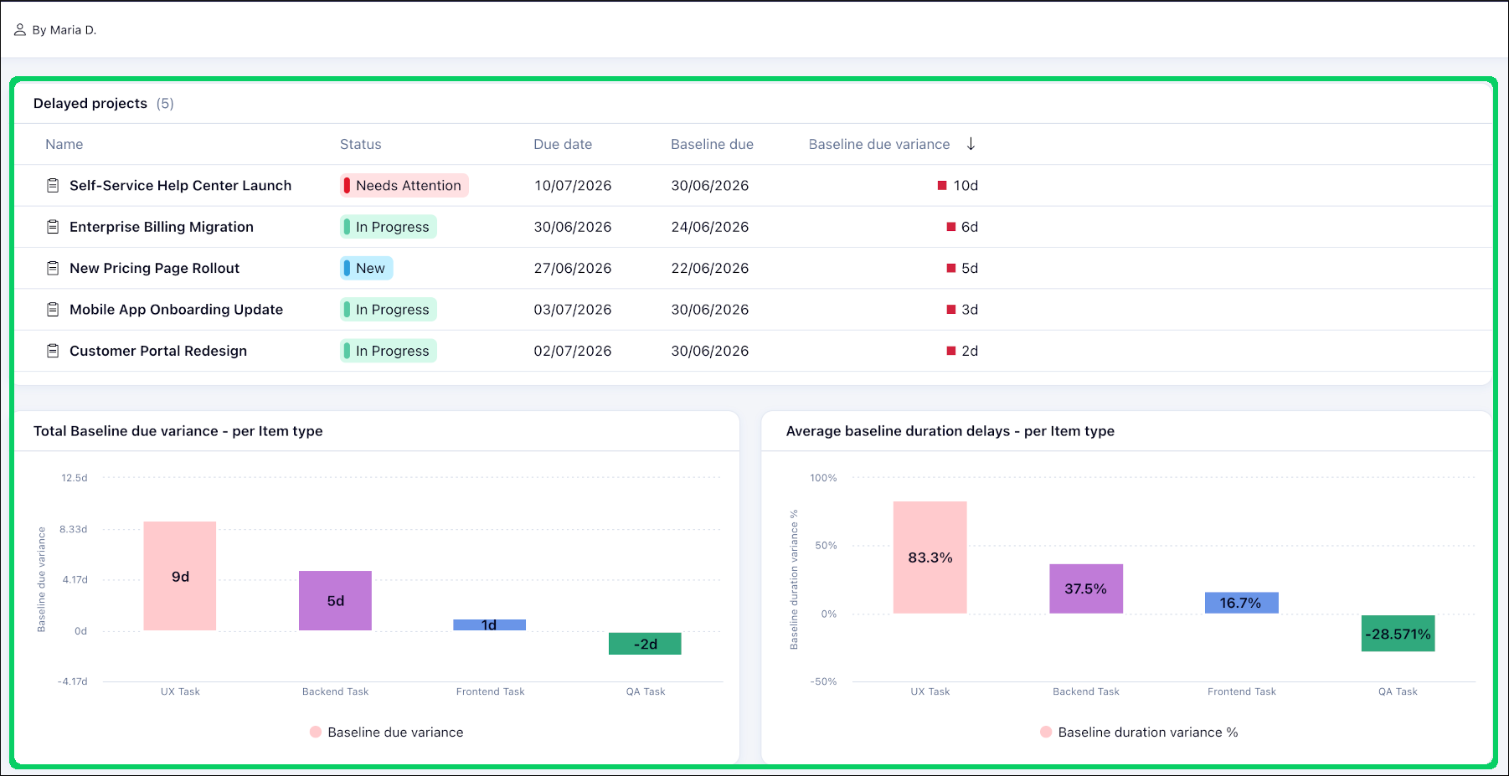Click the document icon for Mobile App Onboarding Update
Viewport: 1509px width, 776px height.
tap(53, 310)
